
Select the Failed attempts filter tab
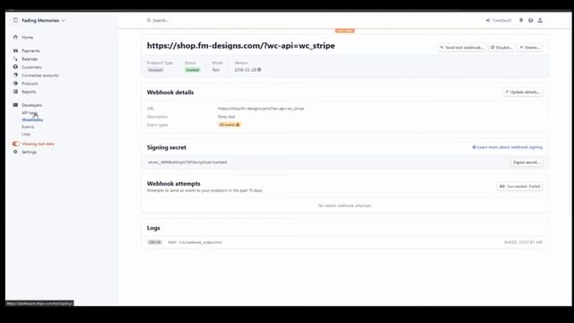535,187
